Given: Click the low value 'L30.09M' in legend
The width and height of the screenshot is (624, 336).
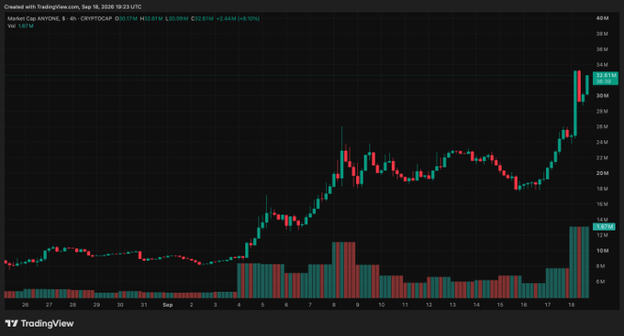Looking at the screenshot, I should coord(177,18).
